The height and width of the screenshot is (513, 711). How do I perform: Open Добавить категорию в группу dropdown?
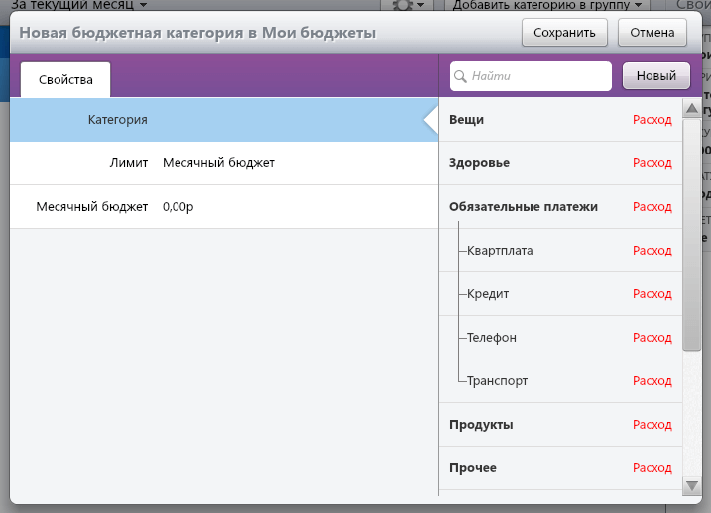[547, 5]
